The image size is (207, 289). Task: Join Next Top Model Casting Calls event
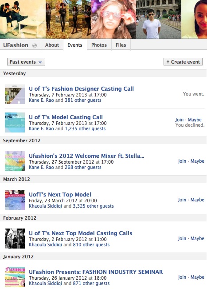[x=182, y=238]
